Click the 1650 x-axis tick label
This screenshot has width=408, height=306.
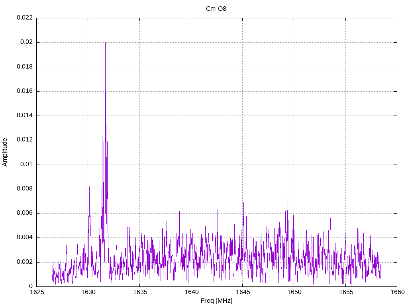coord(294,292)
